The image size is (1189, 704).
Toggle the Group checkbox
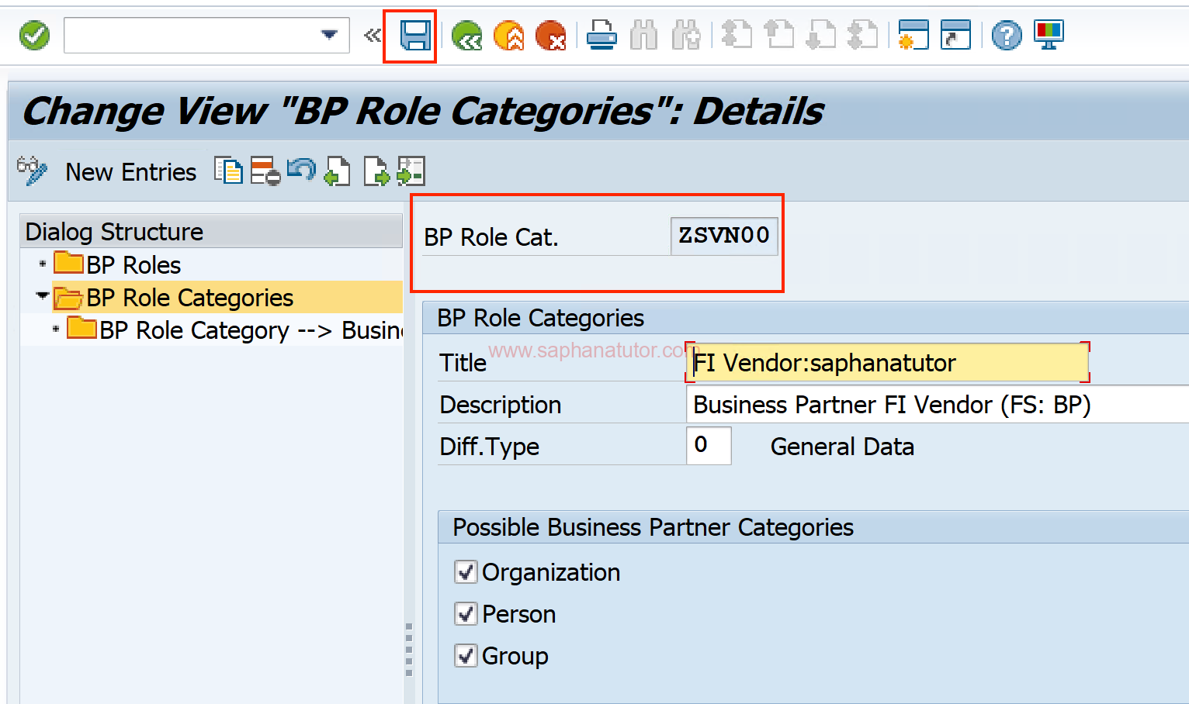click(466, 656)
